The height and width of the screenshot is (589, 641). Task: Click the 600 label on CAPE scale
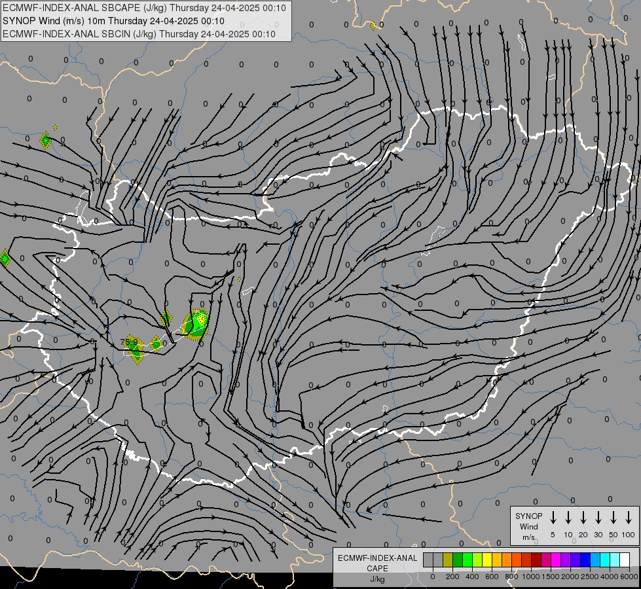pos(492,577)
